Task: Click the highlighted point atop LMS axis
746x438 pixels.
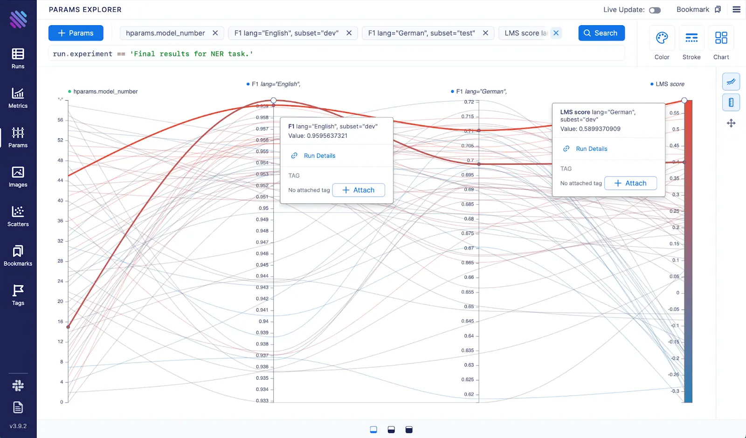Action: (684, 100)
